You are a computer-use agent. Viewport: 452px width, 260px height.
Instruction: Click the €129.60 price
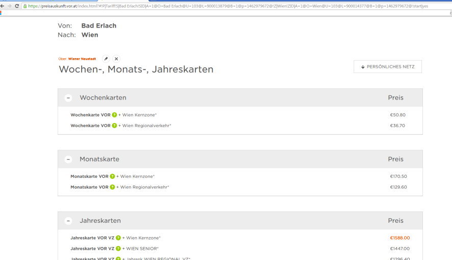click(398, 187)
